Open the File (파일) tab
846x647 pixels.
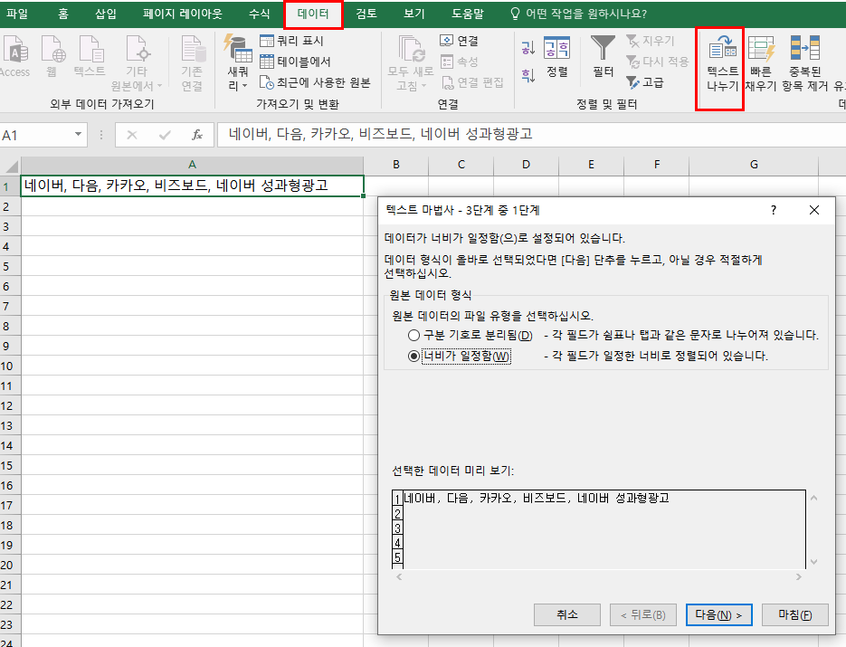click(17, 14)
